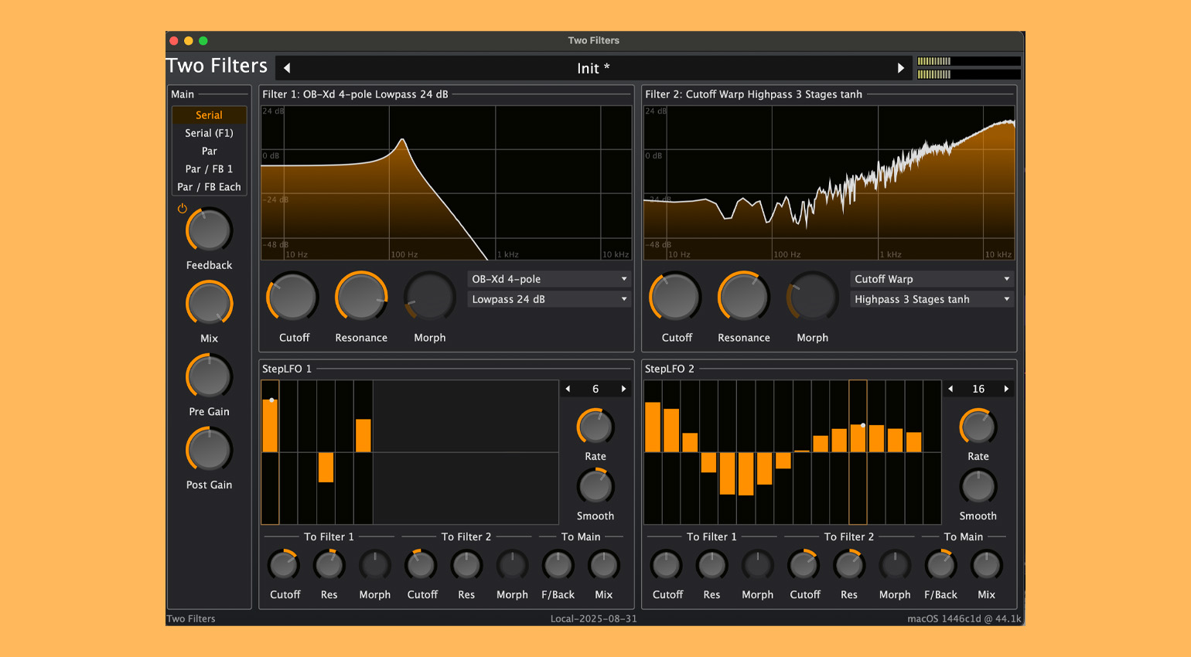The width and height of the screenshot is (1191, 657).
Task: Click the Filter 1 Cutoff knob
Action: point(293,298)
